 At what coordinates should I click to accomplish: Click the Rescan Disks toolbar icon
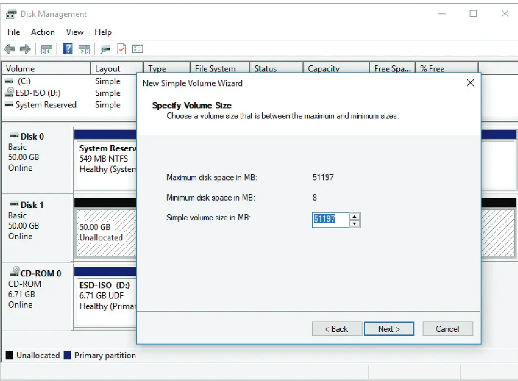pos(106,49)
